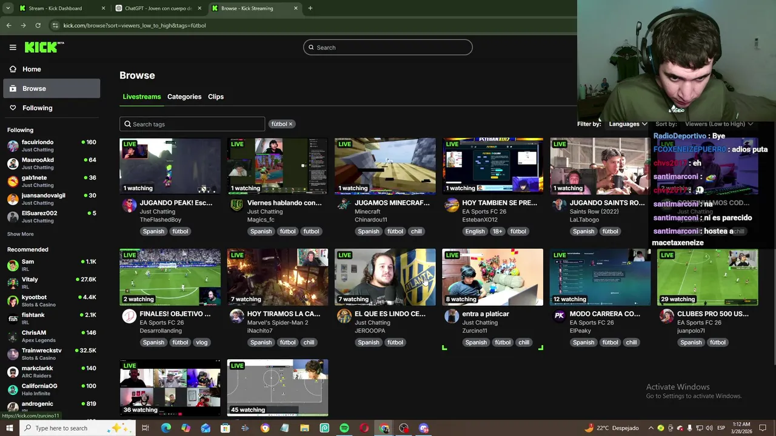Click LaLTabogo's channel avatar
Image resolution: width=776 pixels, height=436 pixels.
559,205
